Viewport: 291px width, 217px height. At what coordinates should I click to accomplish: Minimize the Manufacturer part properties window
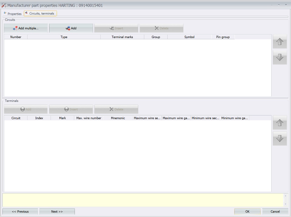tap(272, 5)
